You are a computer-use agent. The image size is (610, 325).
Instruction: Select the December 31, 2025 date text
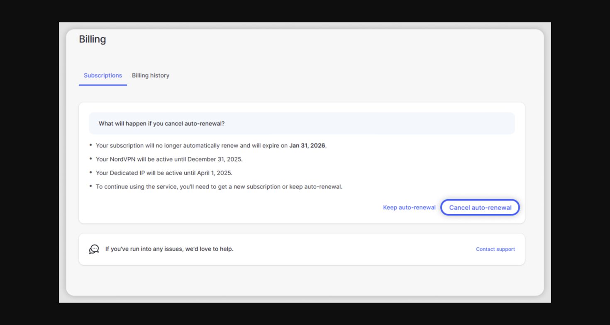214,159
